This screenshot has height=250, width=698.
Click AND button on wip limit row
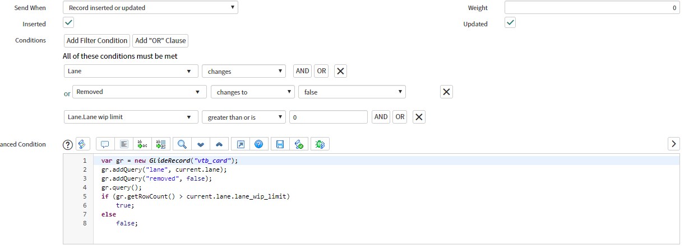tap(381, 117)
